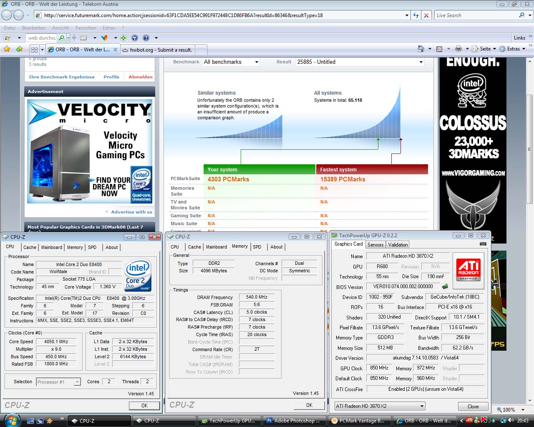This screenshot has height=427, width=534.
Task: Click OK in the Memory CPU-Z window
Action: coord(309,405)
